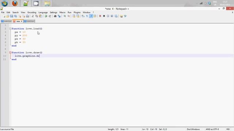Click the Zoom In toolbar icon
234x131 pixels.
click(64, 16)
